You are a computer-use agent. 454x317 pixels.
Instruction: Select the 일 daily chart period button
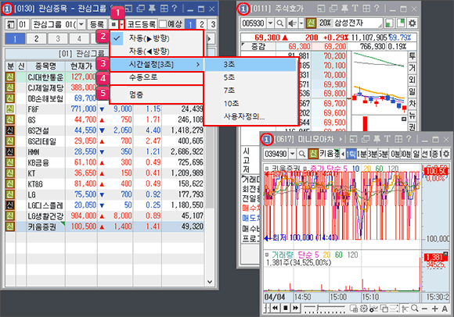(x=416, y=154)
